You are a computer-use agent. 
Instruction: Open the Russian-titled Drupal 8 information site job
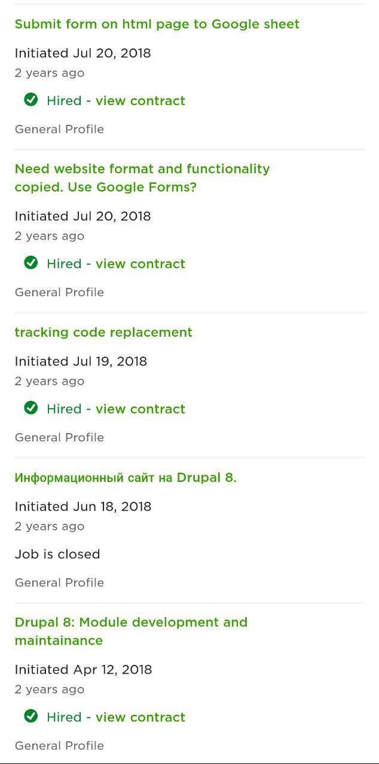pos(126,477)
